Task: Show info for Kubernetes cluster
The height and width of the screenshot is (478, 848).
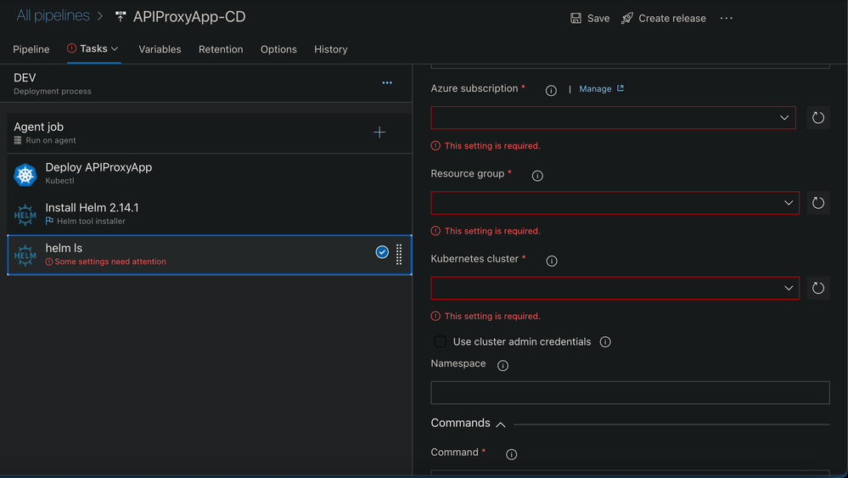Action: pos(552,261)
